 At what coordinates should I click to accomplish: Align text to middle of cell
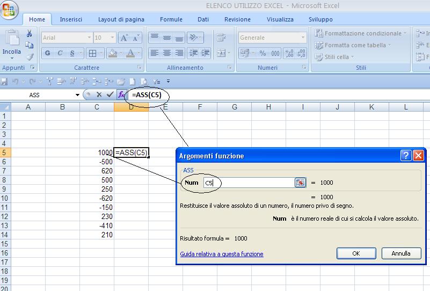(x=167, y=38)
